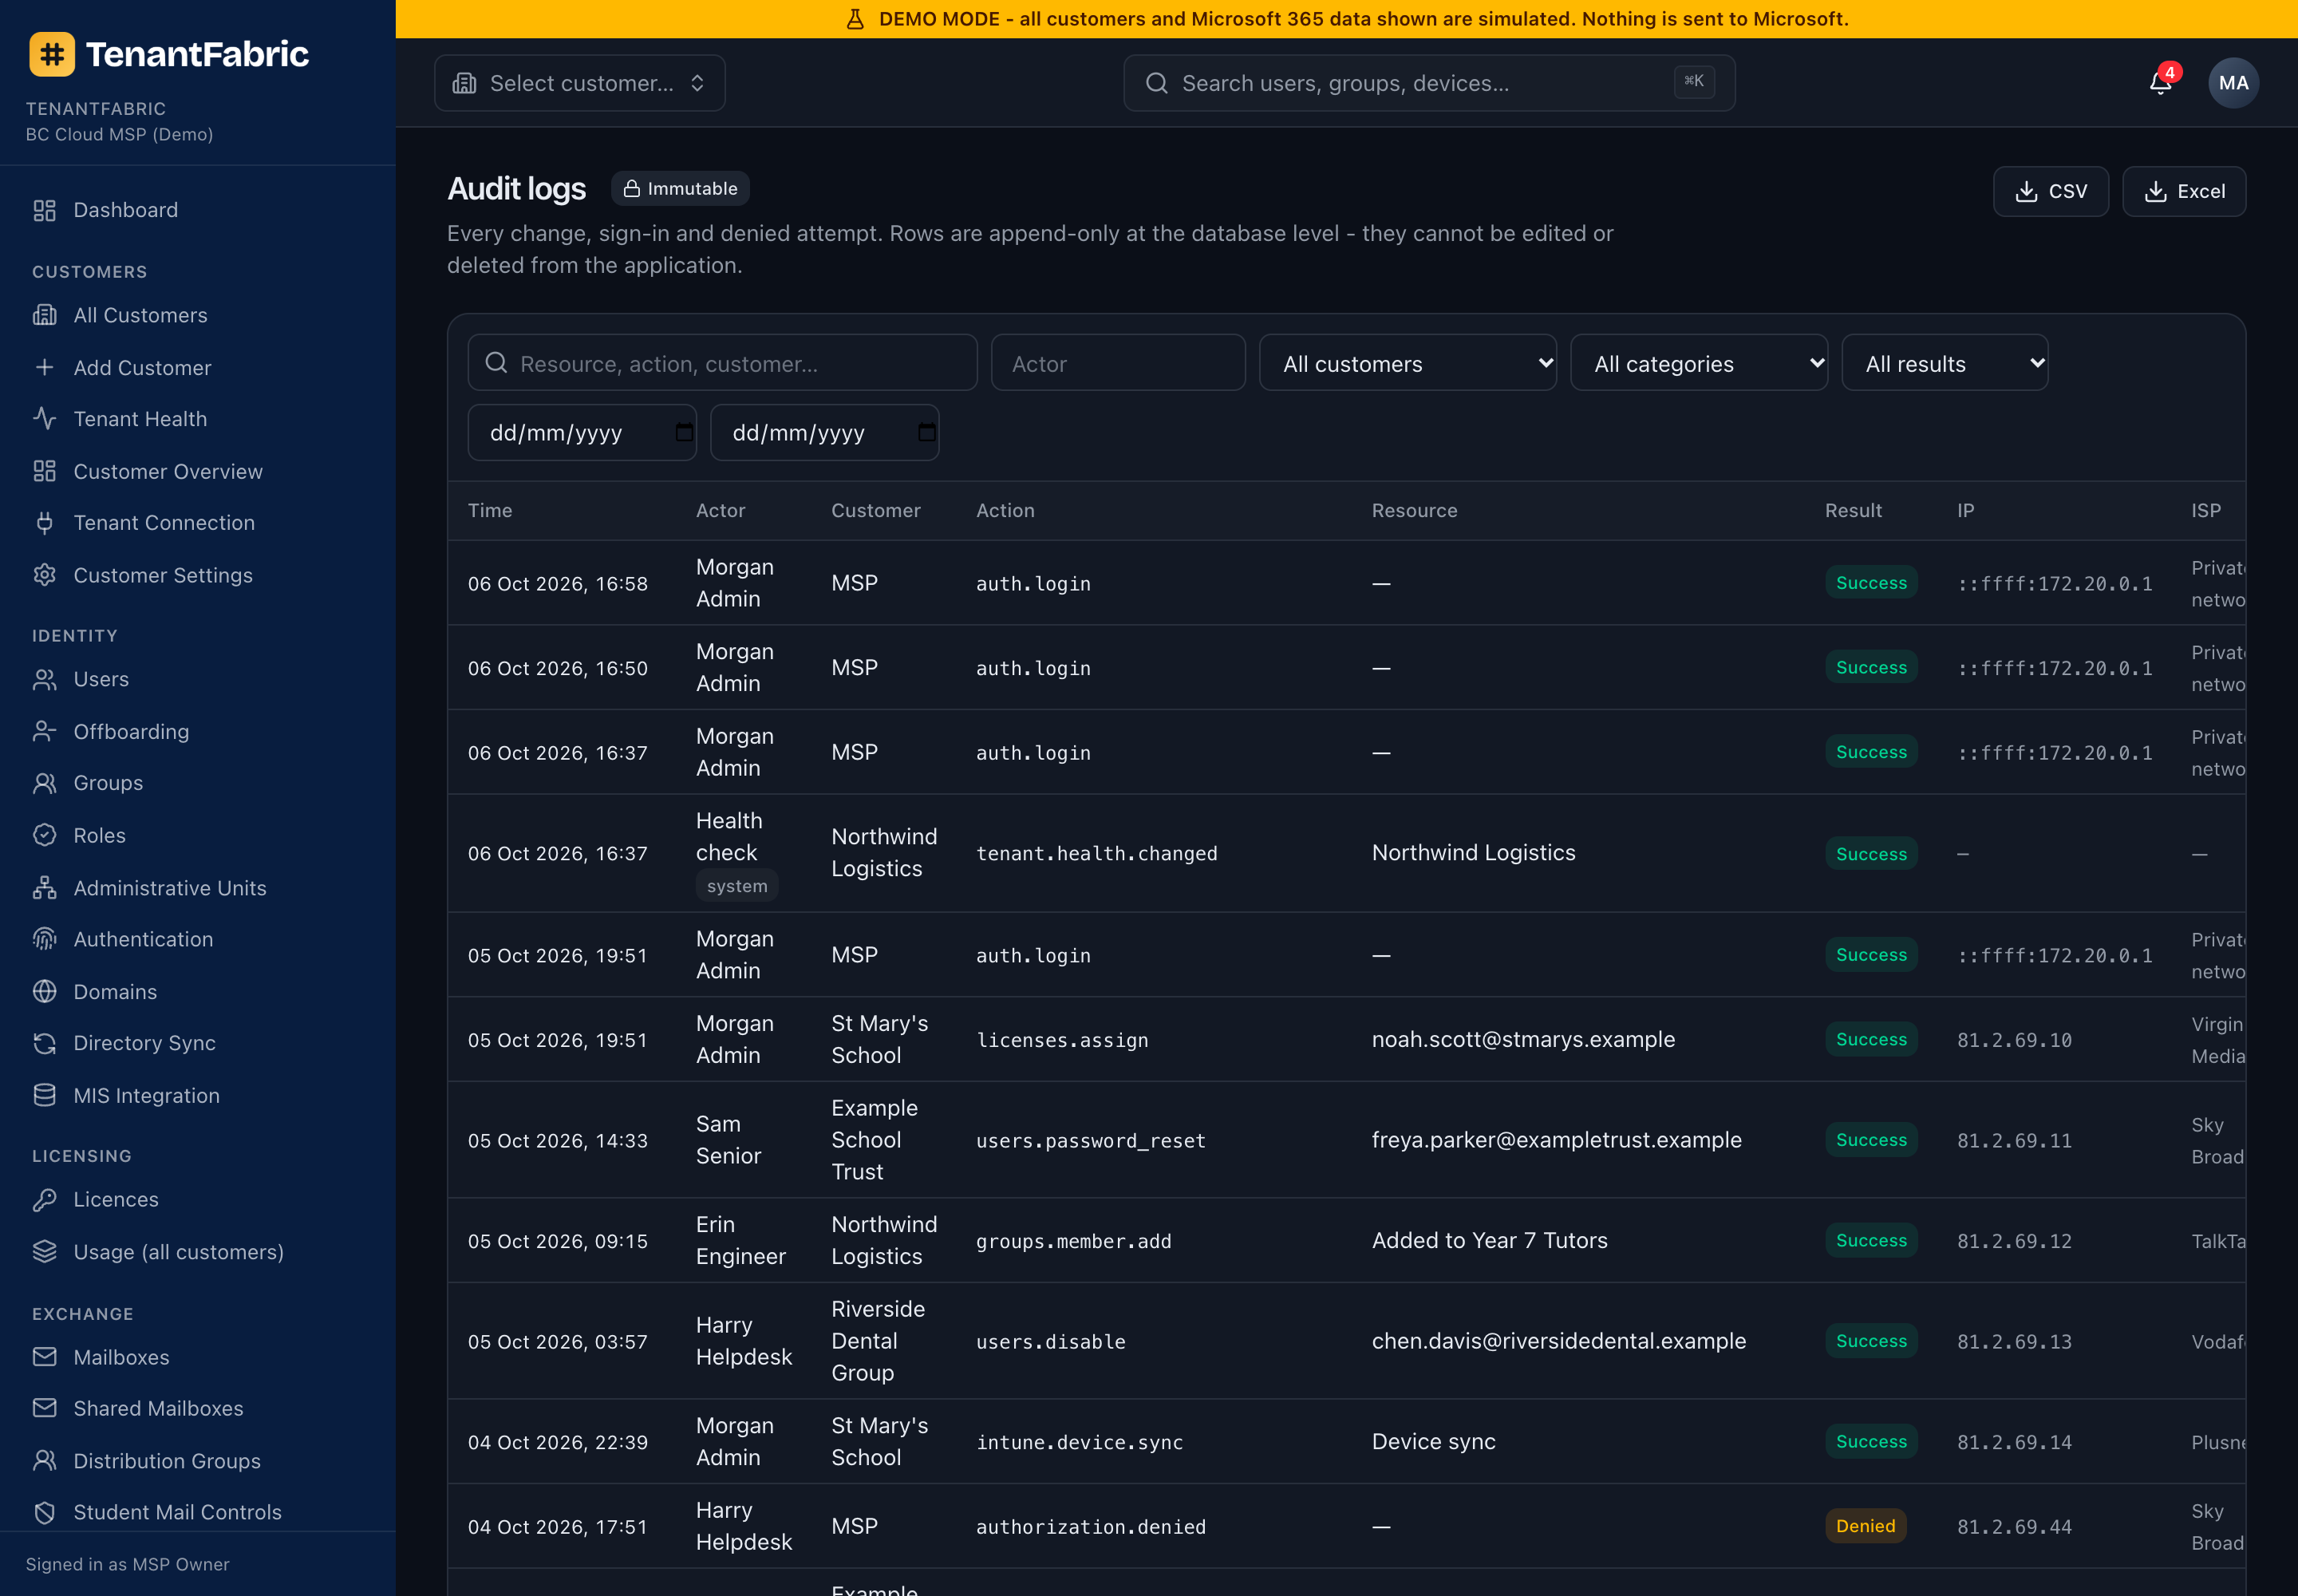Click the Administrative Units hierarchy icon
This screenshot has height=1596, width=2298.
tap(44, 888)
